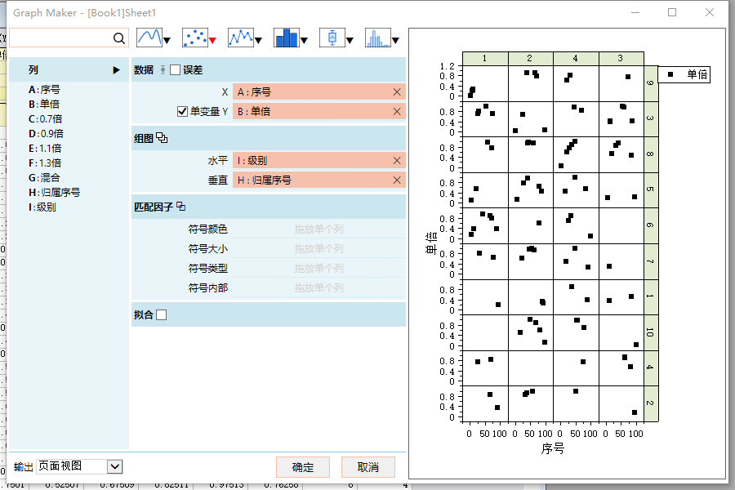Uncheck the 单变量 Y checkbox
This screenshot has width=735, height=490.
click(182, 111)
